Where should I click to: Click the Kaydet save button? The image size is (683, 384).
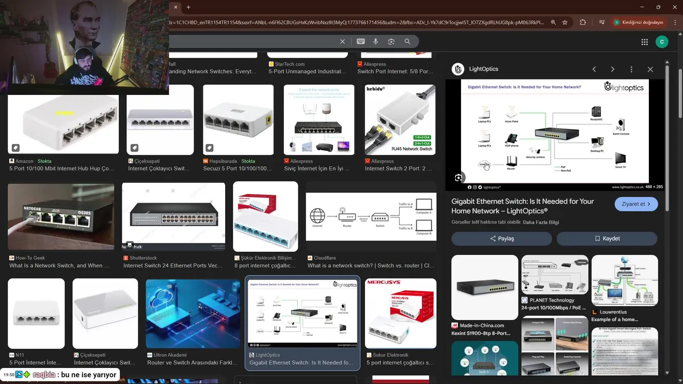pyautogui.click(x=607, y=238)
